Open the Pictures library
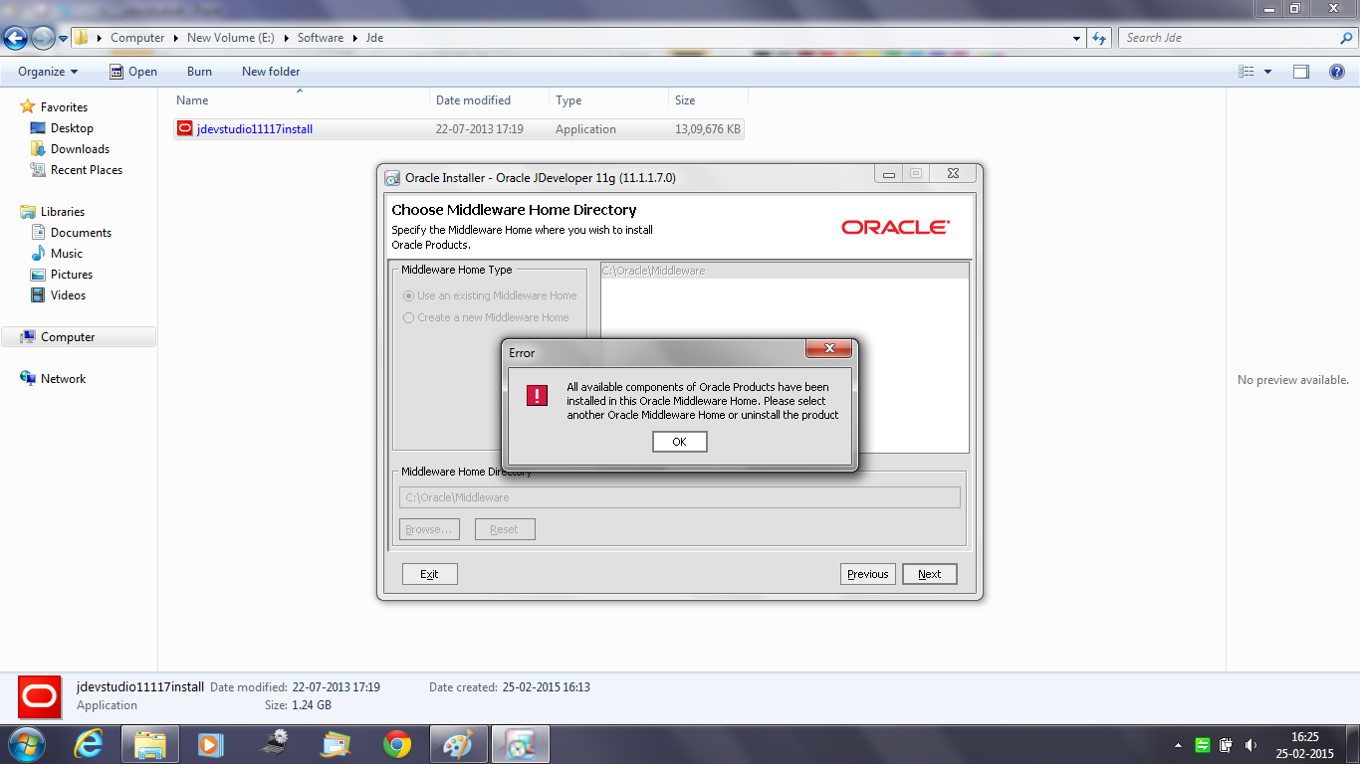 [x=72, y=275]
